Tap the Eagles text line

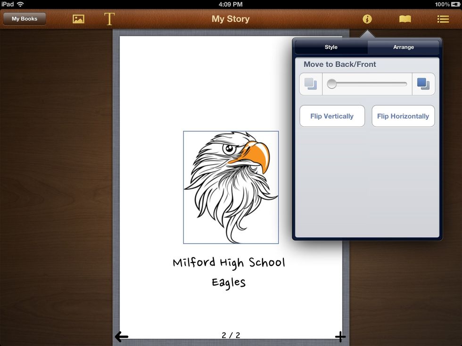click(229, 282)
